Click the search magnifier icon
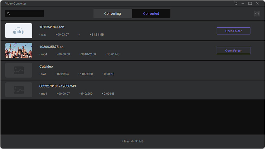Viewport: 265px width, 149px height. pos(8,14)
